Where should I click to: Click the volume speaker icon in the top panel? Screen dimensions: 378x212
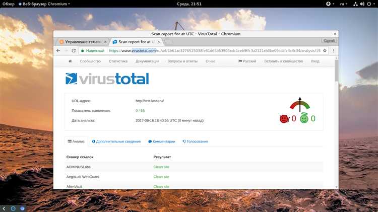(362, 4)
